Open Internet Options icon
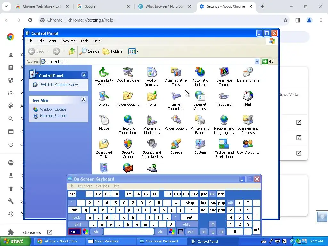Viewport: 328px width, 246px height. [200, 100]
